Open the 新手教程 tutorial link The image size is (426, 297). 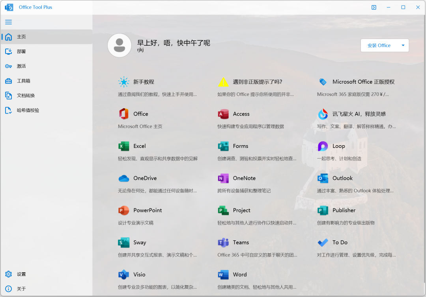point(144,82)
